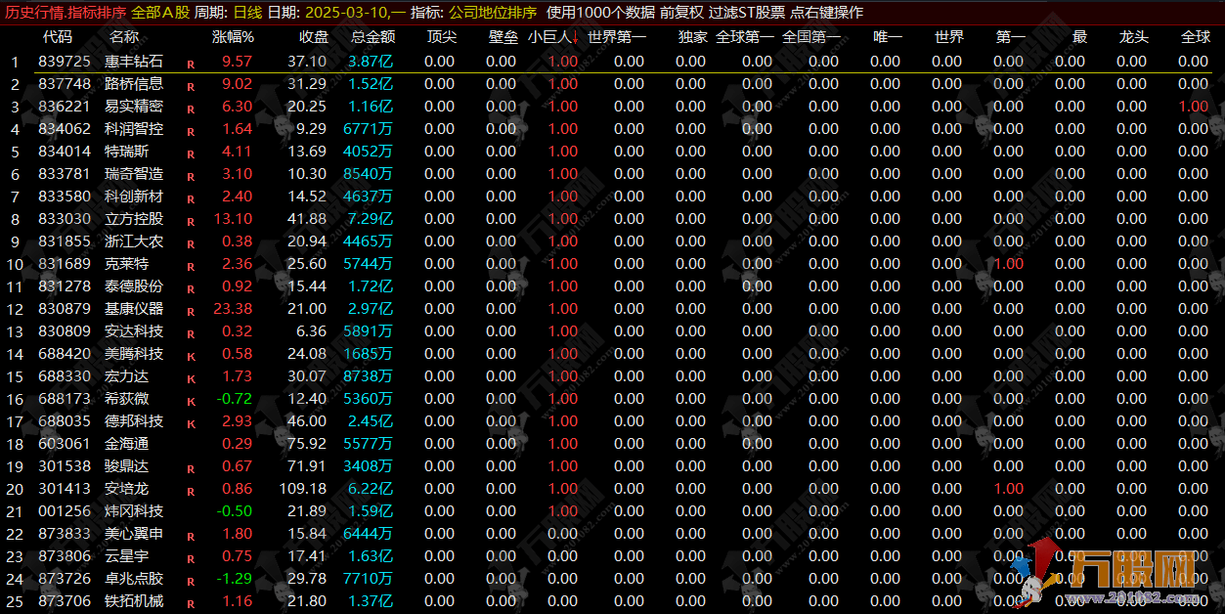Sort by the 涨幅% column header
The height and width of the screenshot is (614, 1225).
[233, 37]
